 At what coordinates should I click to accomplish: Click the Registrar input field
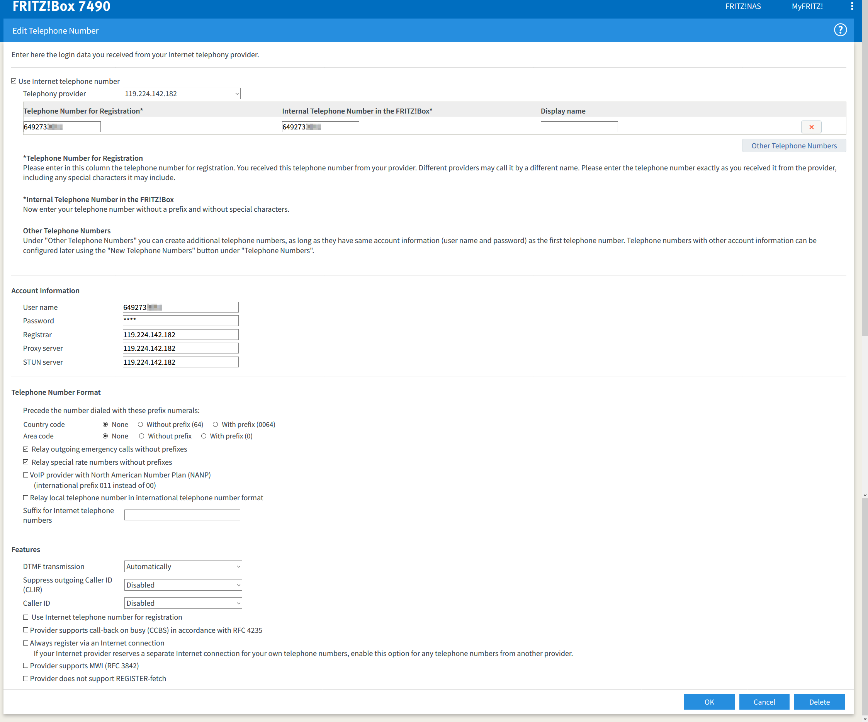(x=181, y=335)
